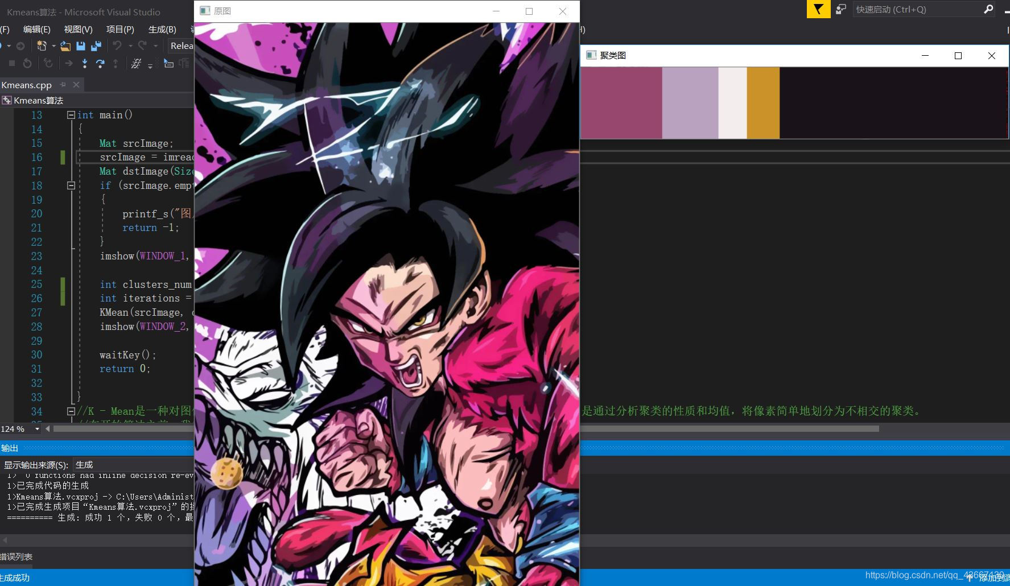Click the 聚类图 window title icon

click(591, 55)
